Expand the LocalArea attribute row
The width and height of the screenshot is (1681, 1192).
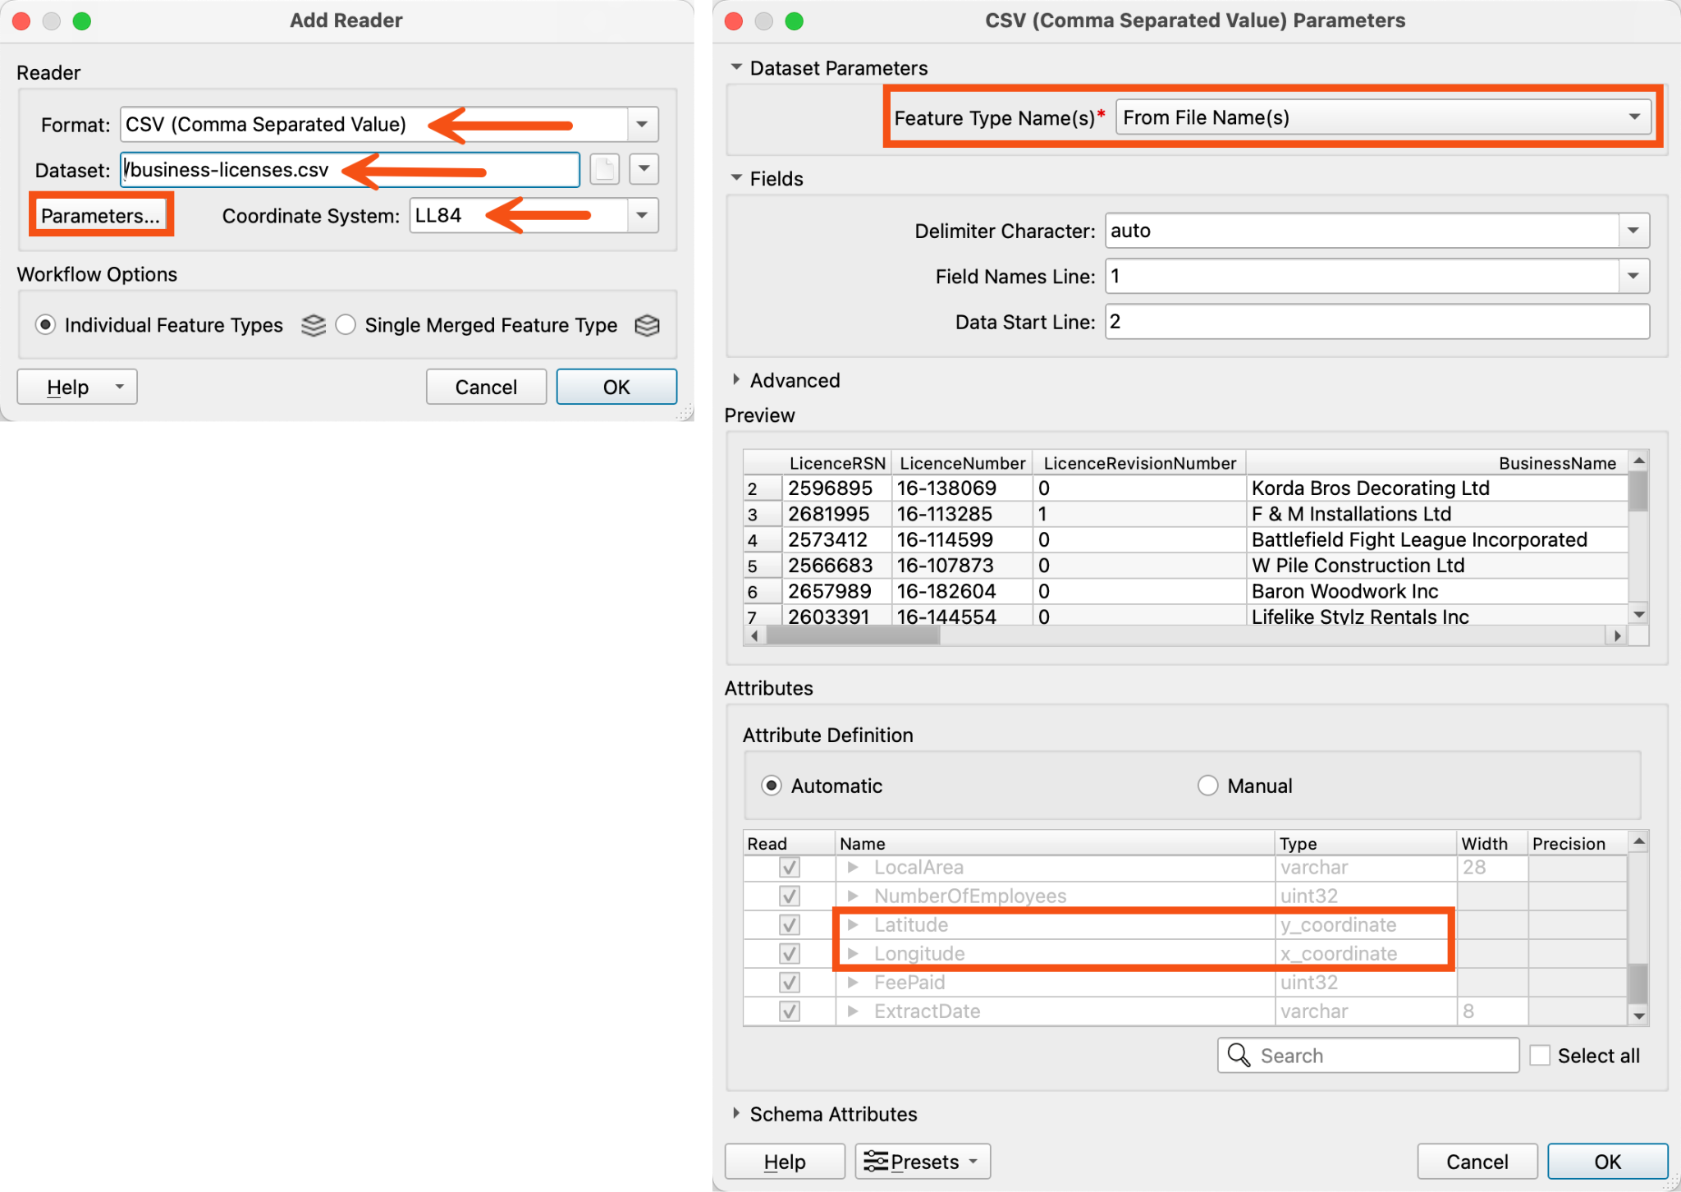click(853, 867)
